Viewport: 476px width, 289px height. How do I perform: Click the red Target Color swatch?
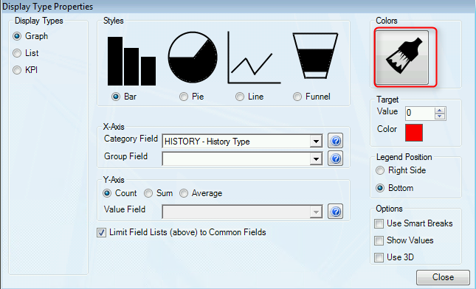[414, 133]
